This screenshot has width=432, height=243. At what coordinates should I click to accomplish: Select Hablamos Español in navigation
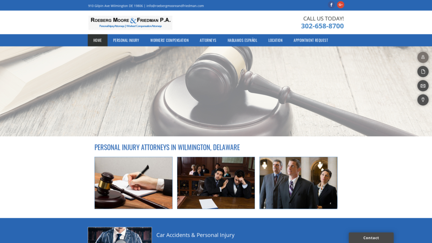[x=242, y=40]
